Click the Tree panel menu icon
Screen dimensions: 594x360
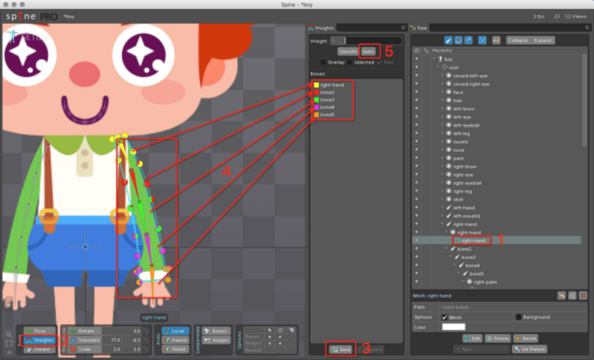(x=588, y=28)
